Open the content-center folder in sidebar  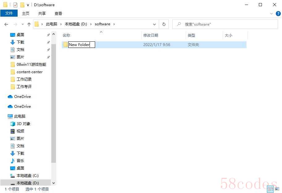pos(29,72)
